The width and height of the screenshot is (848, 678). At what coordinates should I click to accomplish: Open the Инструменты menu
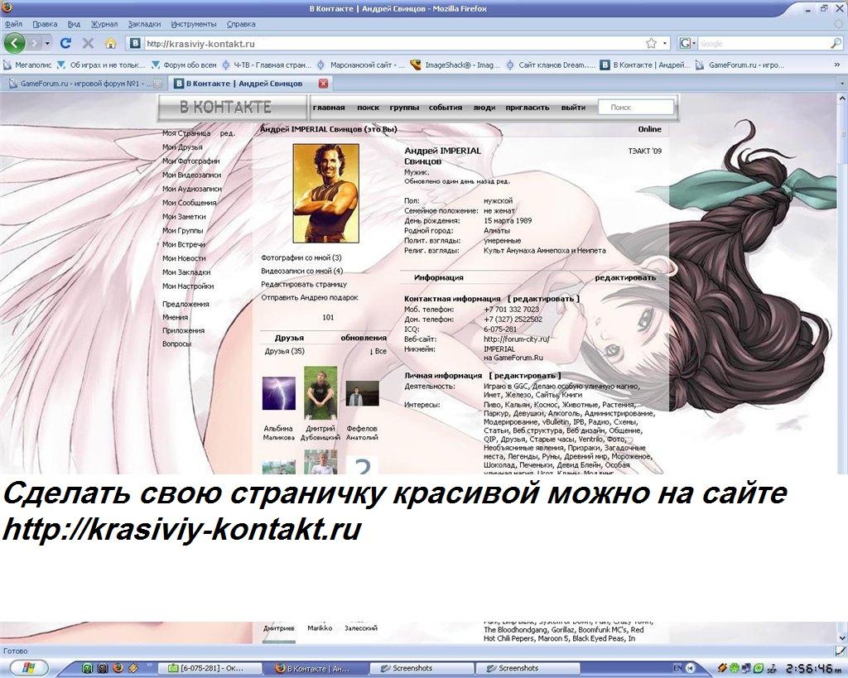coord(193,24)
